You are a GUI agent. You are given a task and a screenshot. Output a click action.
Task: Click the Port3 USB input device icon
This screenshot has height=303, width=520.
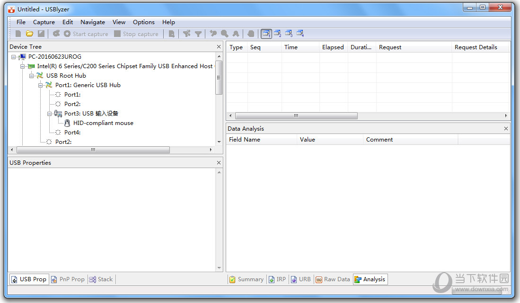(x=58, y=114)
